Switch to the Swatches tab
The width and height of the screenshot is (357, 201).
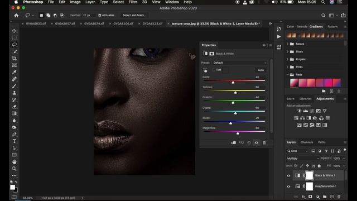tap(302, 27)
